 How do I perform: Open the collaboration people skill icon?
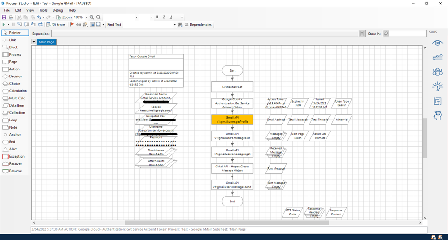(x=437, y=72)
